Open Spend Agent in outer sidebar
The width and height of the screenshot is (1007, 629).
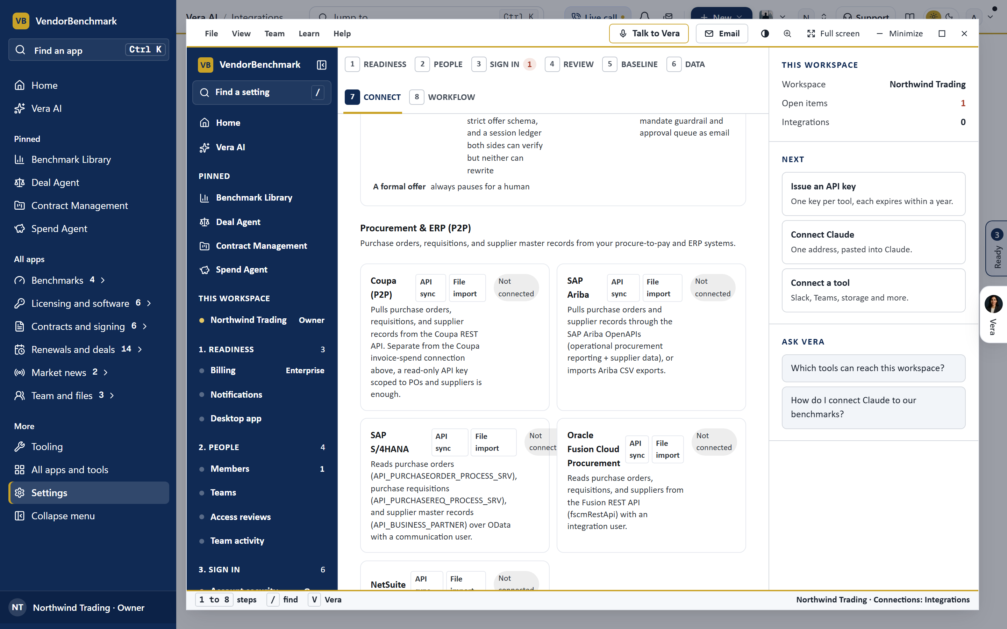pyautogui.click(x=59, y=229)
